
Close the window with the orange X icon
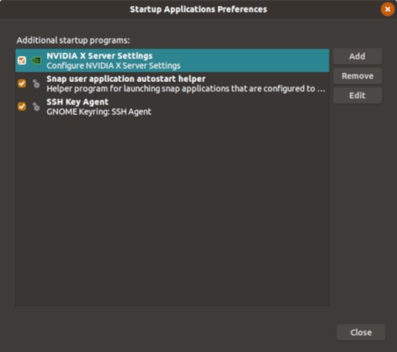[x=388, y=9]
